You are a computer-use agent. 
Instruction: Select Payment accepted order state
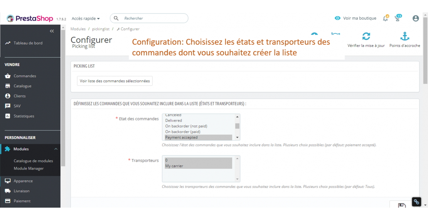click(181, 137)
